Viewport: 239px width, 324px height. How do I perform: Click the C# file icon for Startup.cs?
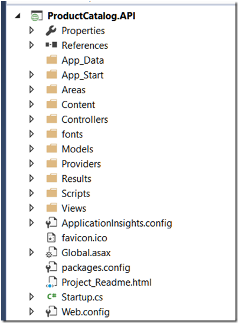point(52,296)
